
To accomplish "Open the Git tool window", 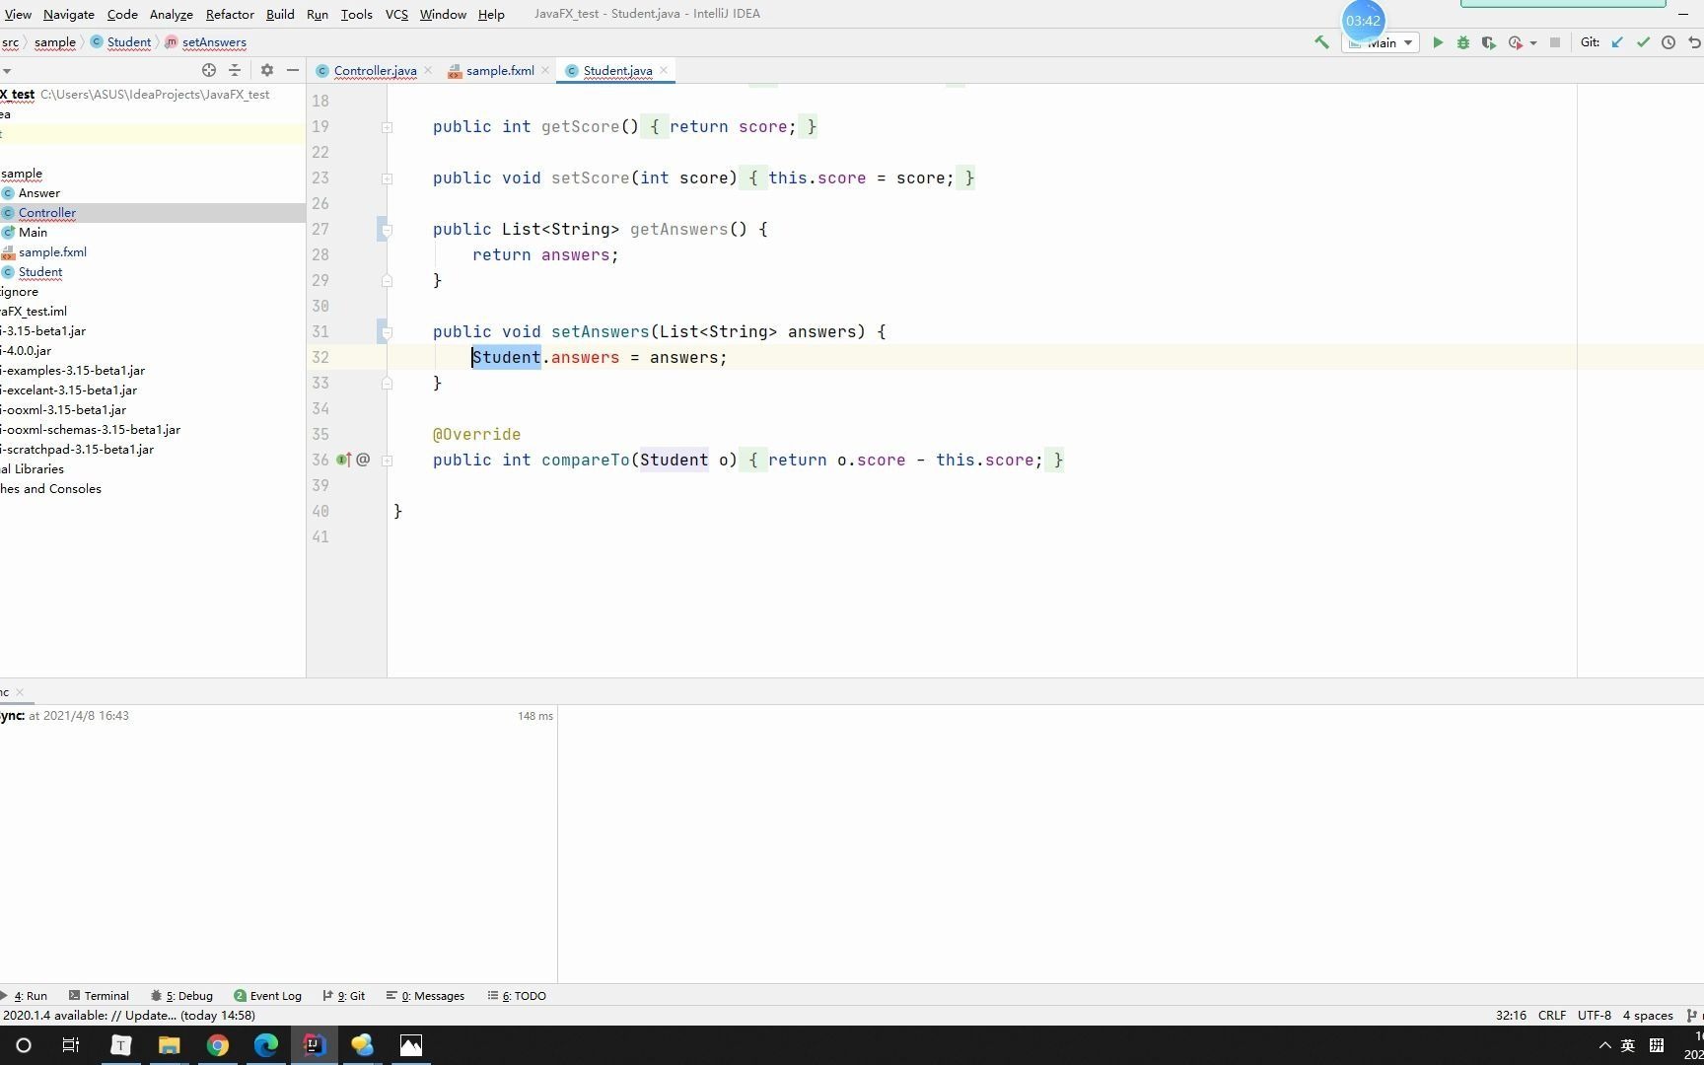I will click(344, 996).
